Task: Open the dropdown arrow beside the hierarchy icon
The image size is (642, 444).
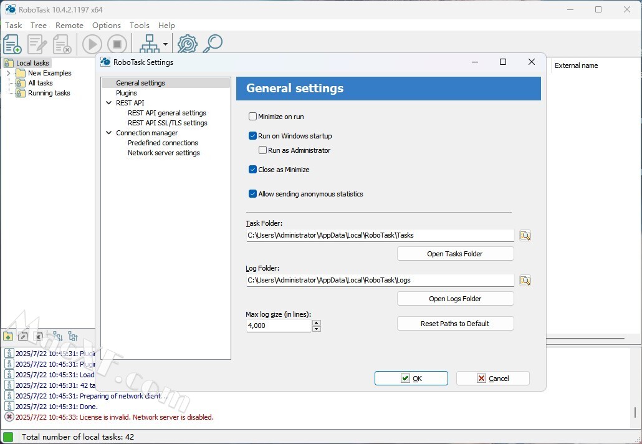Action: [165, 44]
